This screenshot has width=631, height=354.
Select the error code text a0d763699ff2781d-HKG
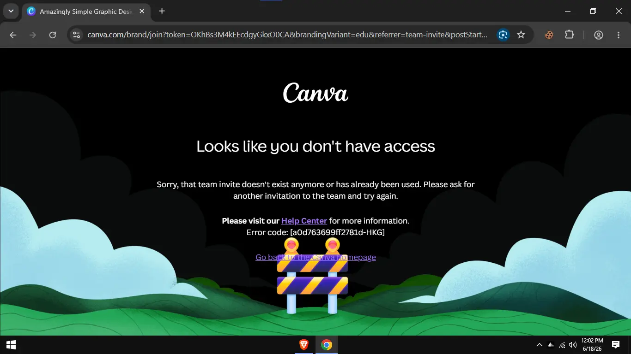[x=337, y=232]
